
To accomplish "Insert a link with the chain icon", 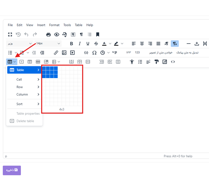I will 56,53.
